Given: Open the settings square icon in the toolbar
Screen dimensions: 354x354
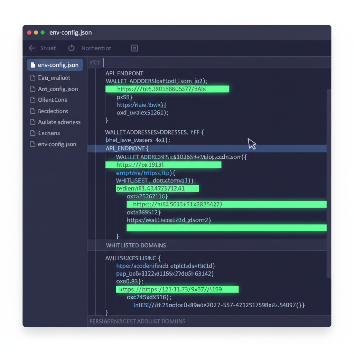Looking at the screenshot, I should click(x=134, y=48).
